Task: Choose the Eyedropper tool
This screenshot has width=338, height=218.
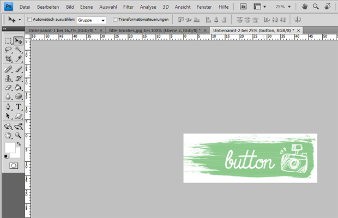Action: pyautogui.click(x=19, y=58)
